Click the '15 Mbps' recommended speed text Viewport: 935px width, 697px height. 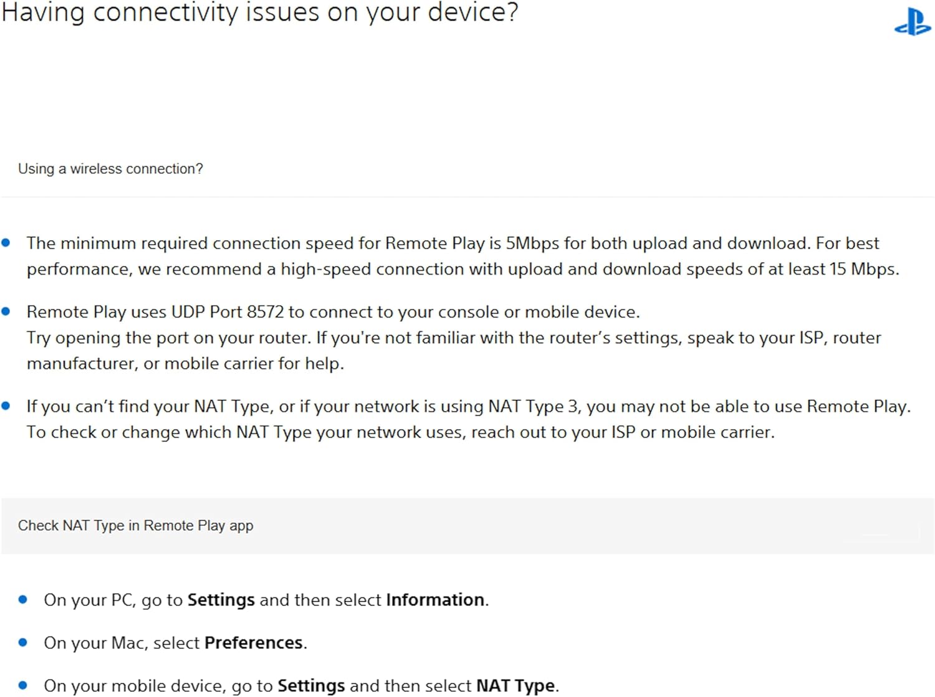(863, 269)
